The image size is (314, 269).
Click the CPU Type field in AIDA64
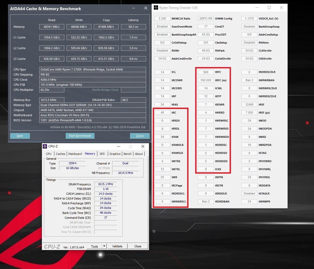pyautogui.click(x=92, y=69)
